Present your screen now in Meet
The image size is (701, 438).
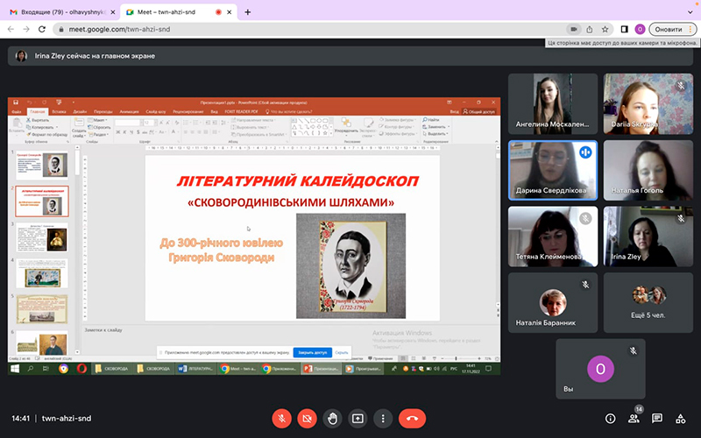click(358, 419)
